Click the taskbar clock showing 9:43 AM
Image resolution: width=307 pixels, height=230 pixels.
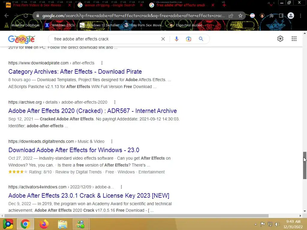(293, 224)
